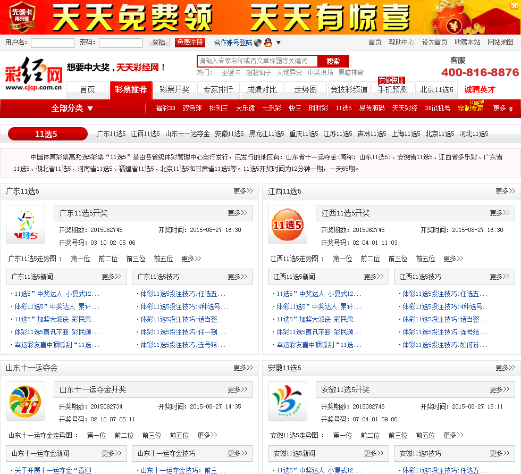Focus the 密码 input field

pyautogui.click(x=121, y=43)
